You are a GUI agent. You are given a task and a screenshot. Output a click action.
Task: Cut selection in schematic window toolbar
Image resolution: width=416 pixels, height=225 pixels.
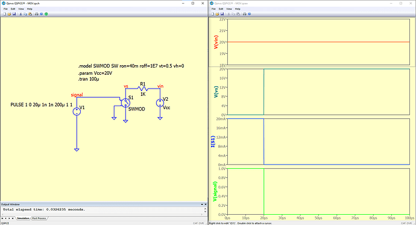[20, 14]
